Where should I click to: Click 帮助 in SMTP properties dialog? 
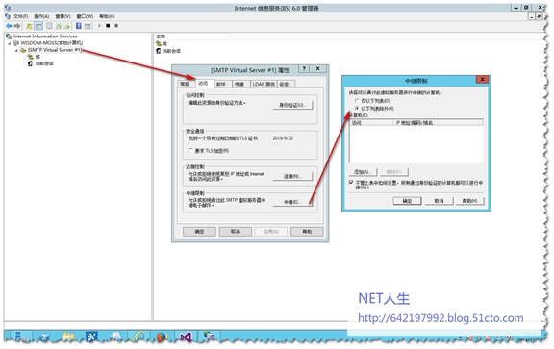[x=307, y=232]
